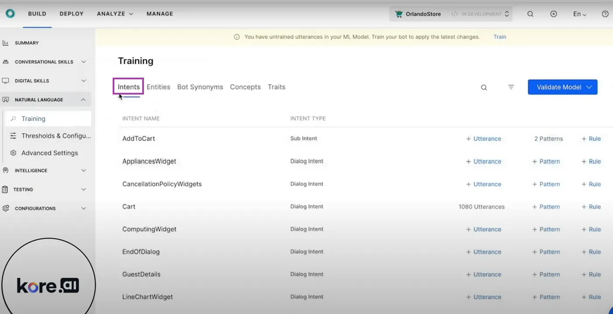Click the CancellationPolicyWidgets intent name

[162, 184]
